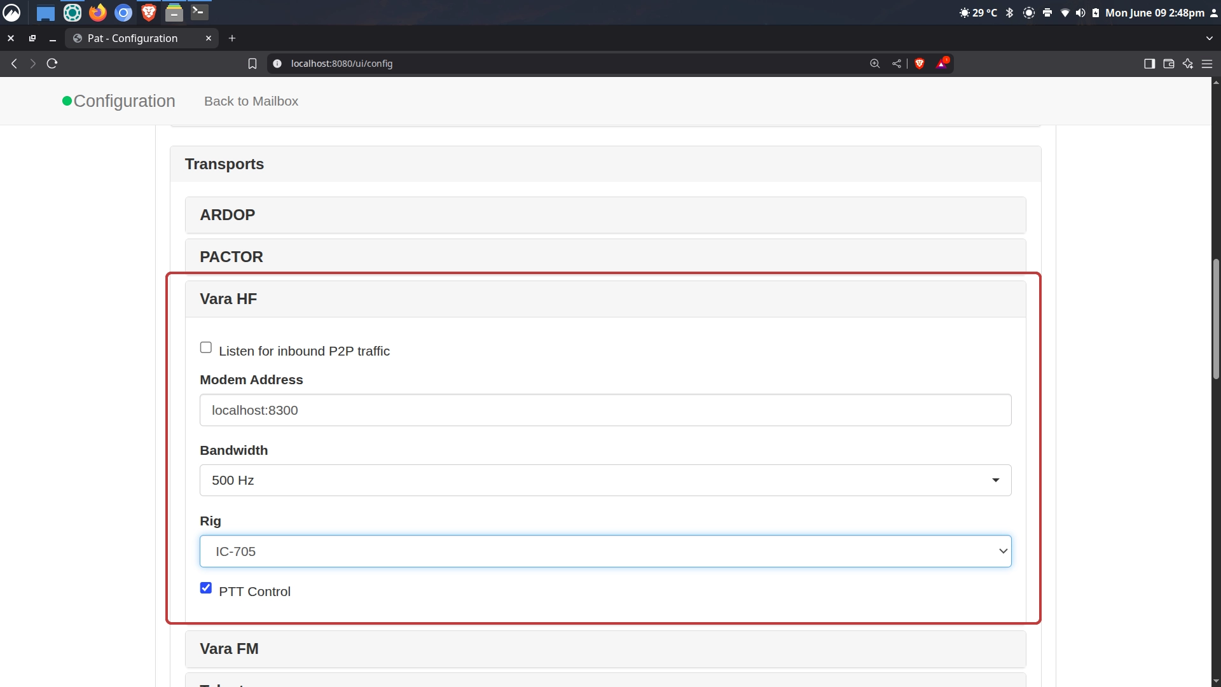The image size is (1221, 687).
Task: Expand the Vara FM transport section
Action: (605, 649)
